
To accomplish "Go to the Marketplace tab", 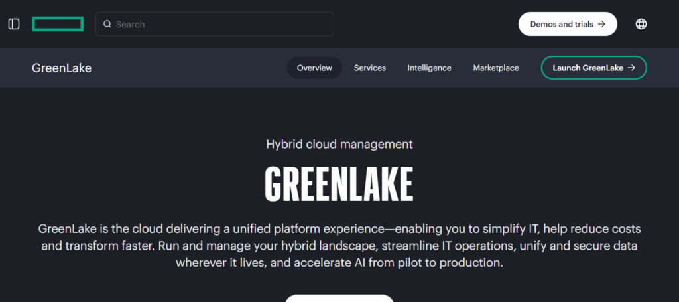I will 496,68.
